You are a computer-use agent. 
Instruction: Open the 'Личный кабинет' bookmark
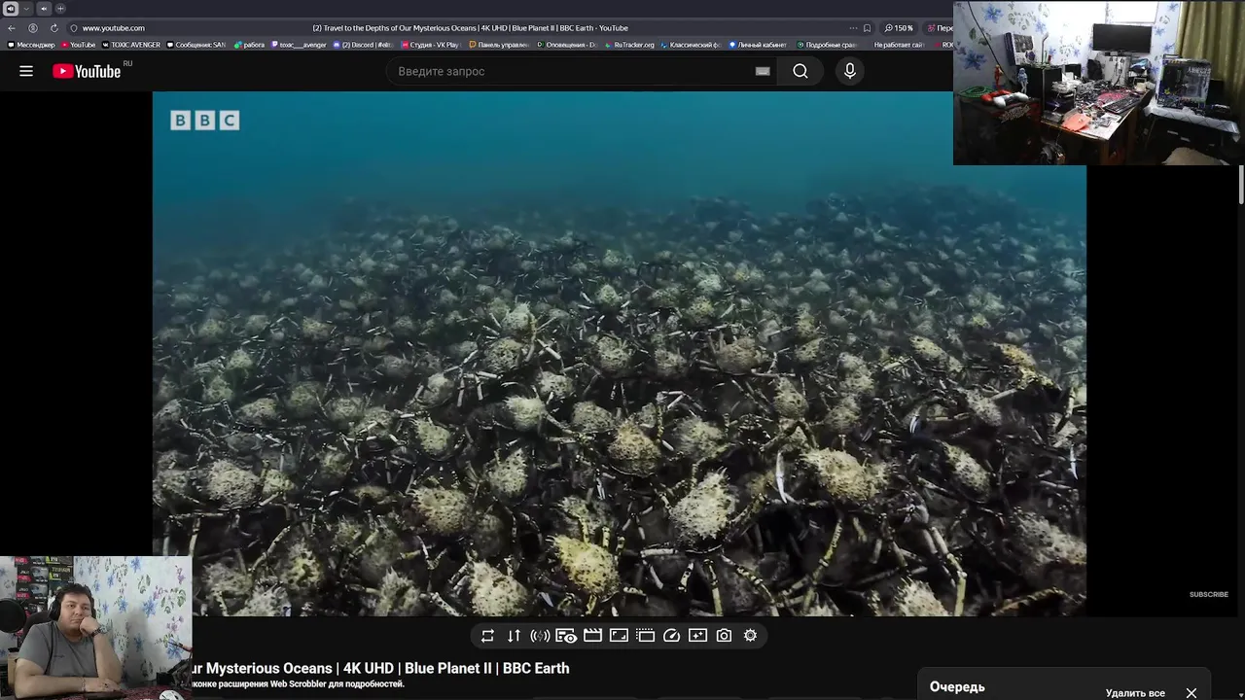[758, 45]
